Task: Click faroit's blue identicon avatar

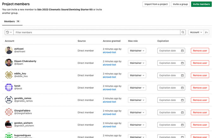Action: click(x=9, y=87)
